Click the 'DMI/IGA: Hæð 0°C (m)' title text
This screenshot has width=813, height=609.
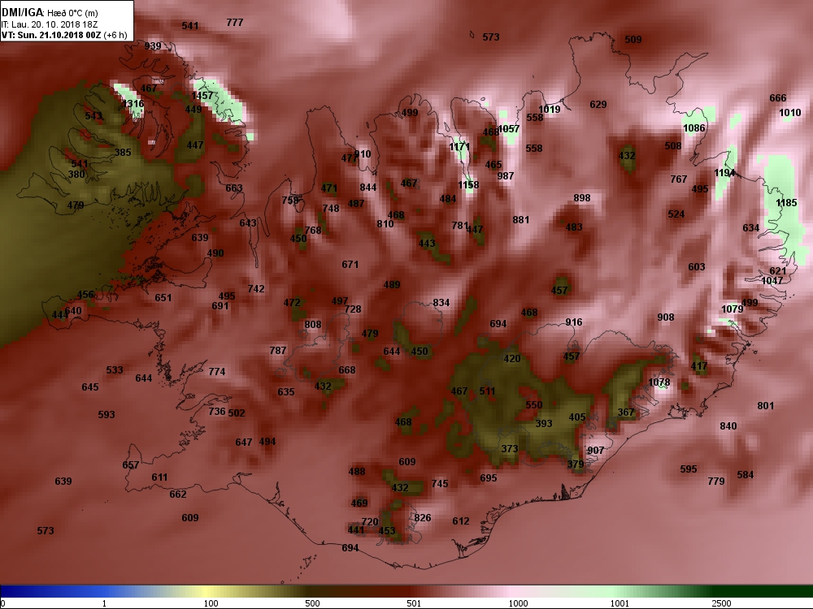click(x=50, y=13)
